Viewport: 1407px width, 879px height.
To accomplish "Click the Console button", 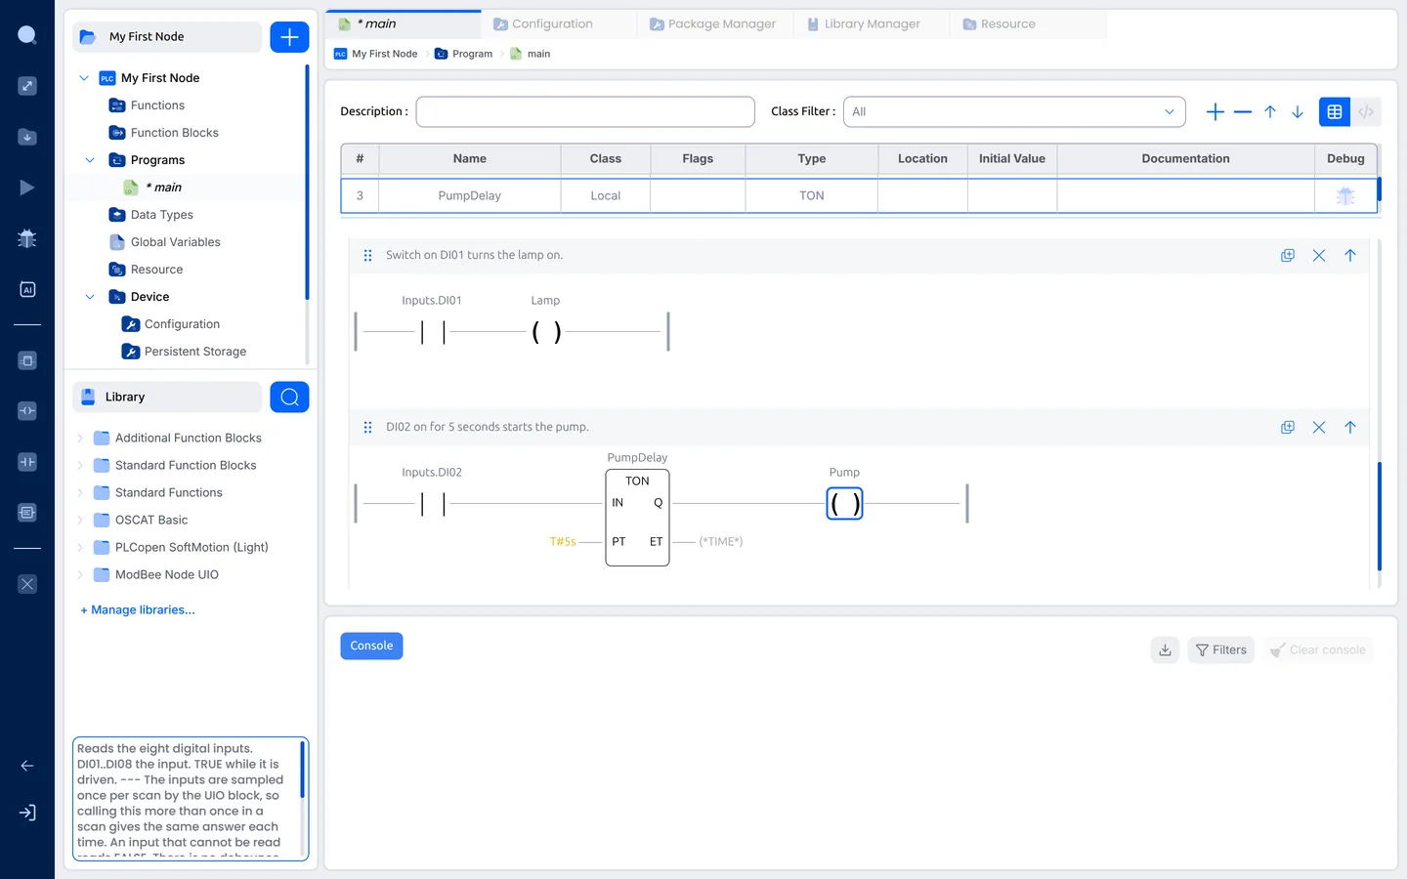I will pyautogui.click(x=371, y=647).
